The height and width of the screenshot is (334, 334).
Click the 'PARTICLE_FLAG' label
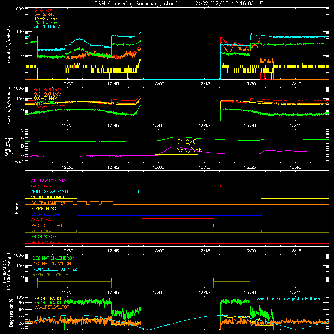(47, 225)
